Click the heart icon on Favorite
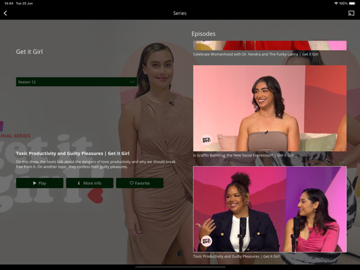Viewport: 360px width, 270px height. pyautogui.click(x=132, y=183)
